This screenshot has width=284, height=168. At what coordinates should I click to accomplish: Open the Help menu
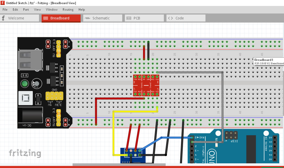click(x=82, y=10)
